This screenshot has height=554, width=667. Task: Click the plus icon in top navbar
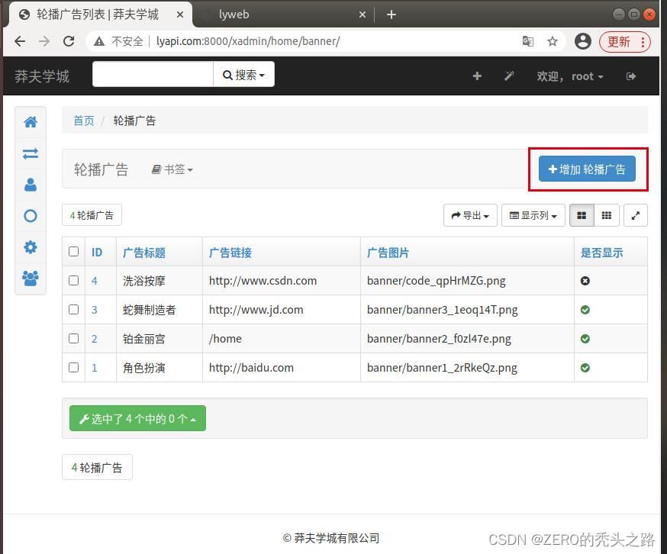pos(477,76)
